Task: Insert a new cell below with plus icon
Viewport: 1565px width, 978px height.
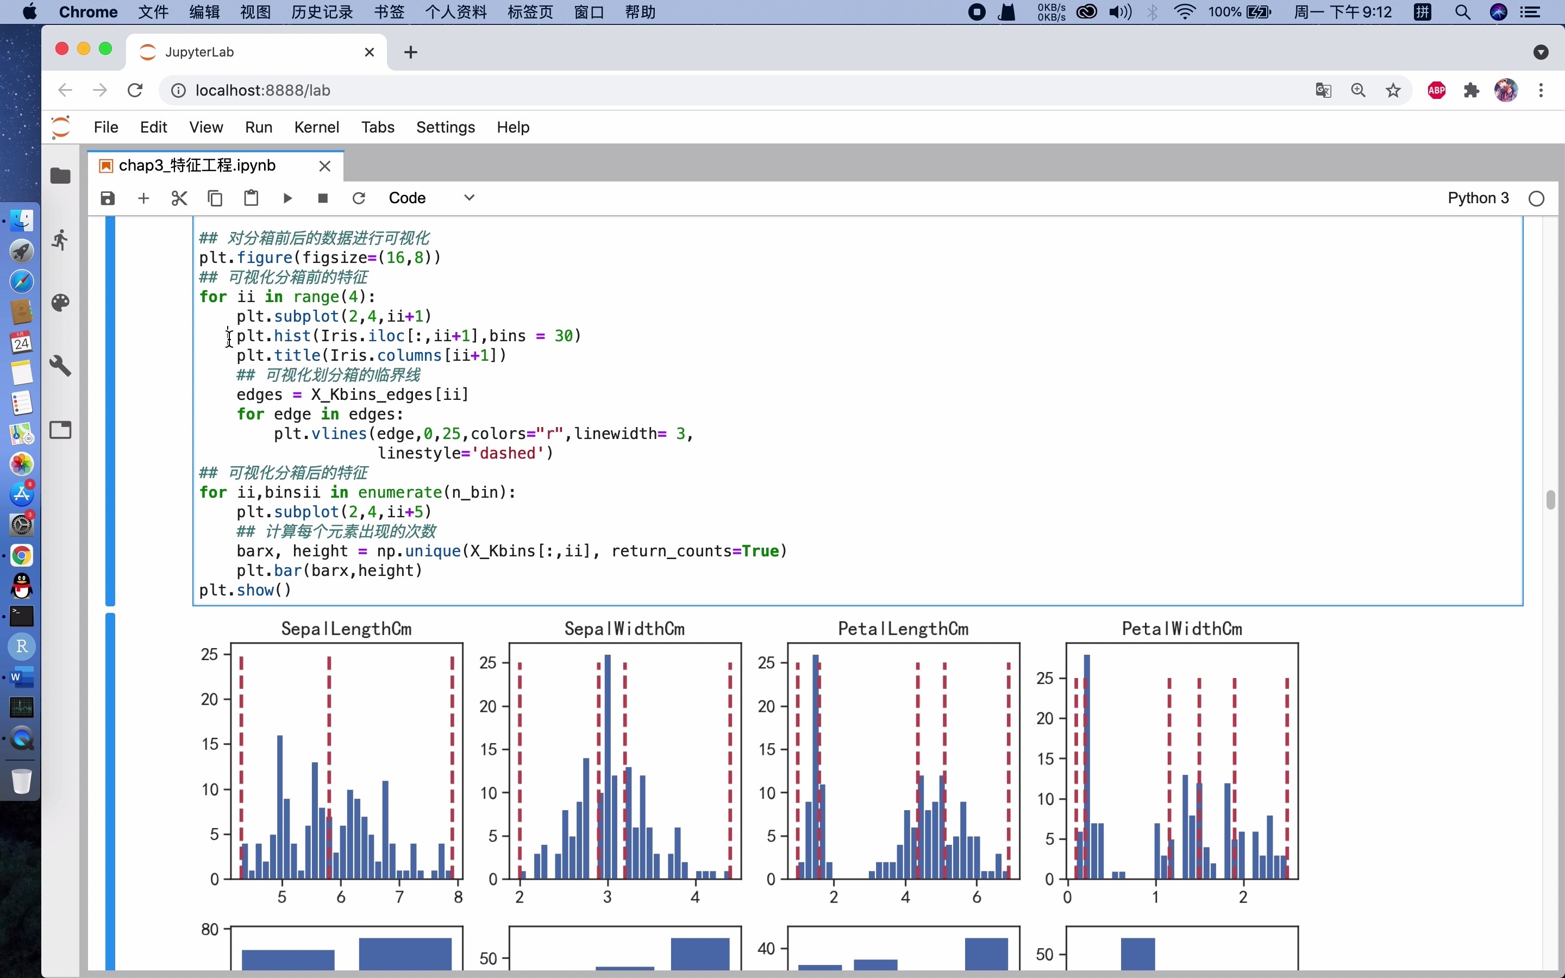Action: 143,198
